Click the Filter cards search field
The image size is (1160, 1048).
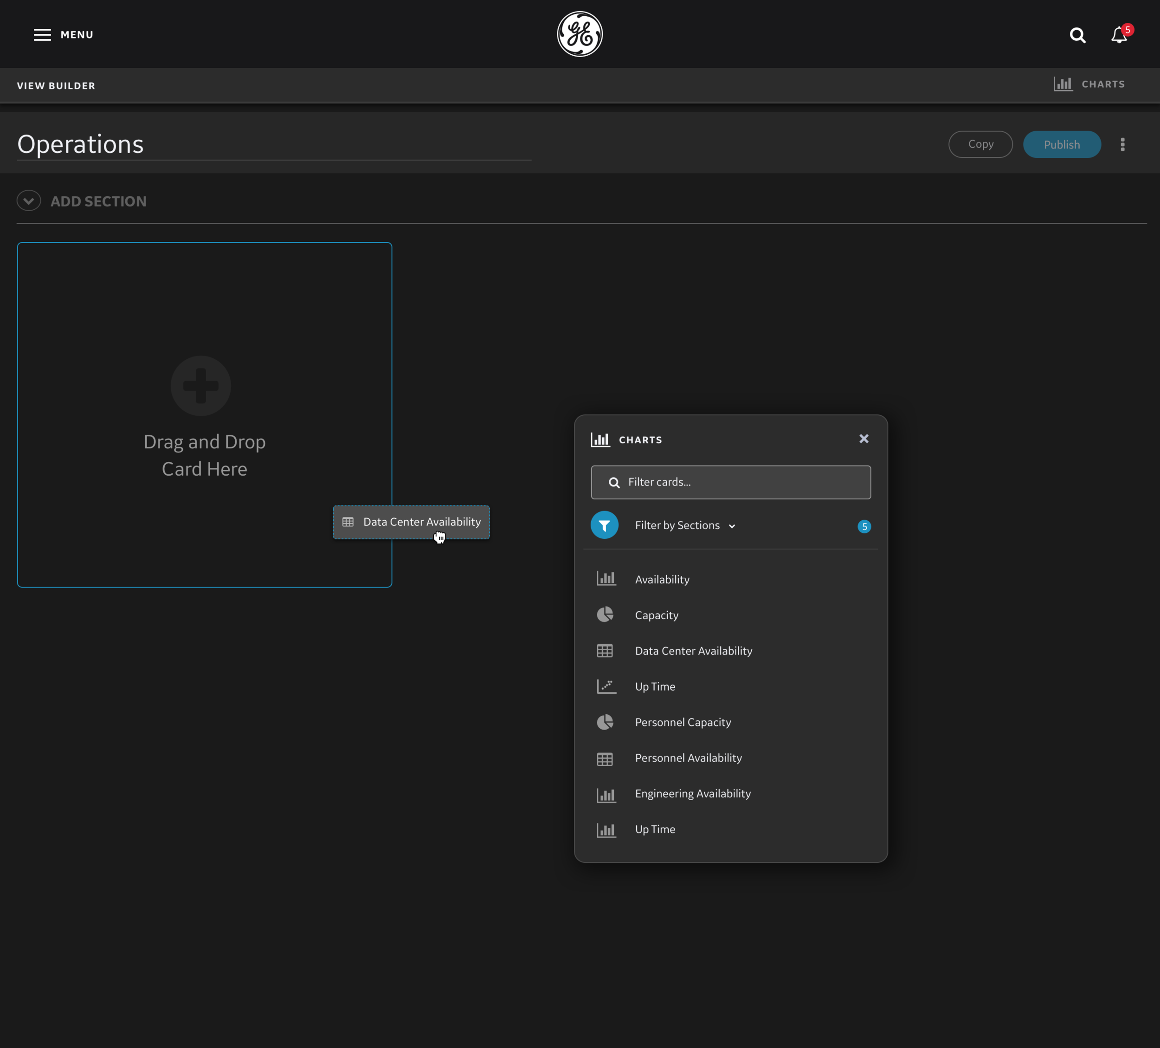click(x=731, y=482)
